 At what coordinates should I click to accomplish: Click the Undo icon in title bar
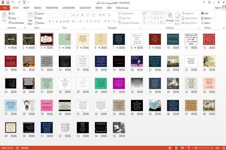click(13, 3)
